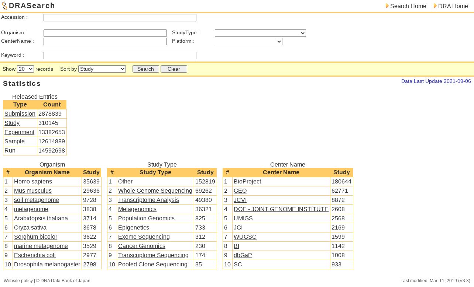Follow the BioProject center name link
This screenshot has width=474, height=287.
(x=247, y=182)
